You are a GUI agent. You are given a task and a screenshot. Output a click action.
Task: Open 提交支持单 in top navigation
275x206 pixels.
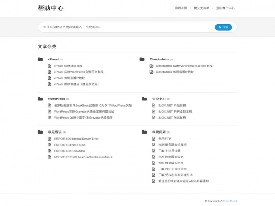(x=201, y=8)
